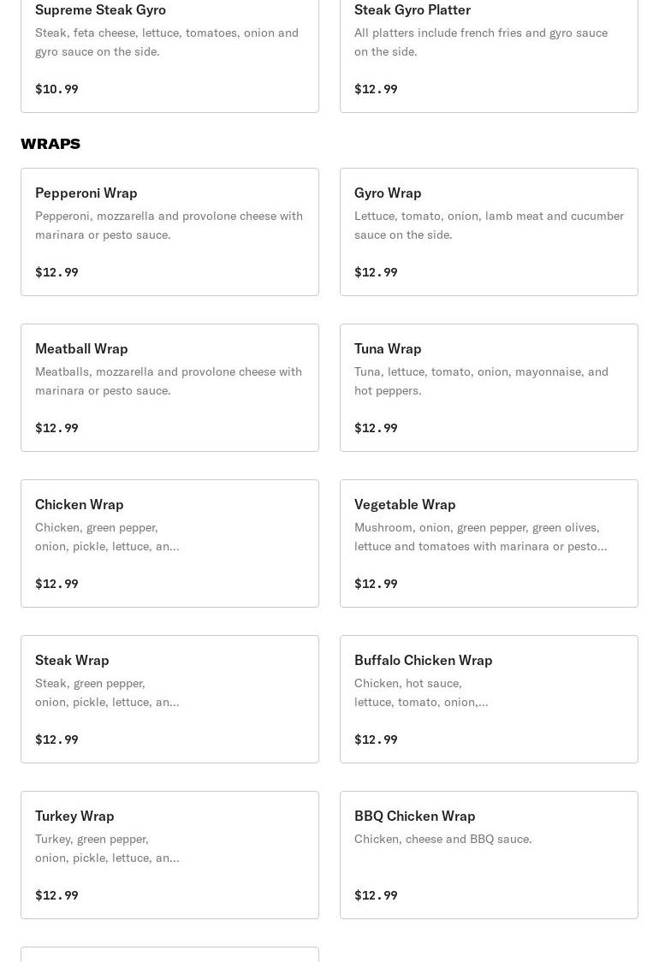Image resolution: width=659 pixels, height=962 pixels.
Task: Open the Gyro Wrap item
Action: pyautogui.click(x=489, y=232)
